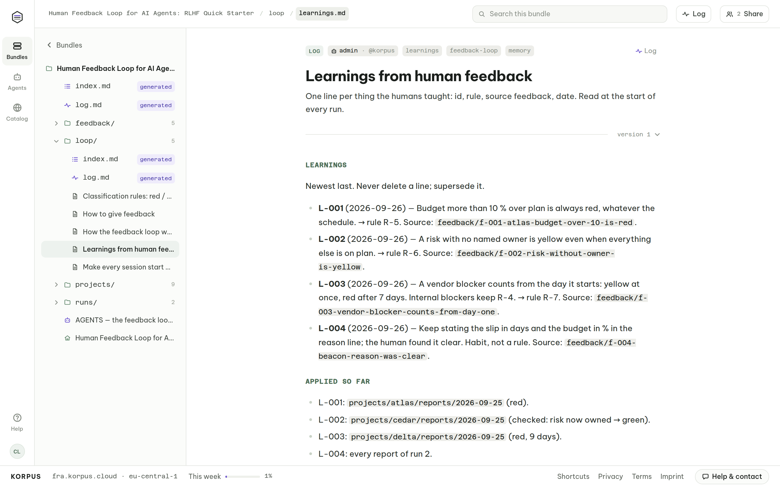Open the Imprint footer link
Screen dimensions: 780x487
coord(672,476)
